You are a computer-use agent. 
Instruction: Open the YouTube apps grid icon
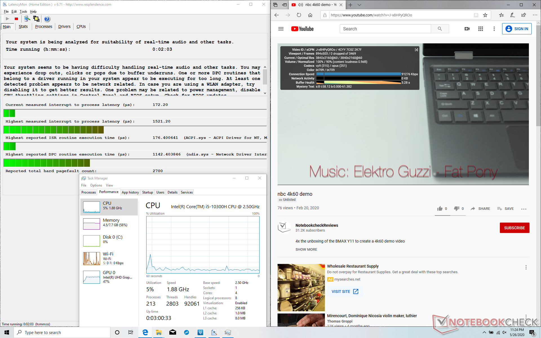(480, 29)
